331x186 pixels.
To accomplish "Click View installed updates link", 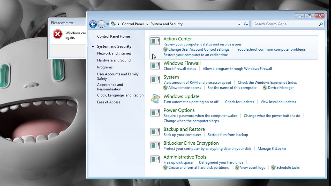I will tap(278, 102).
